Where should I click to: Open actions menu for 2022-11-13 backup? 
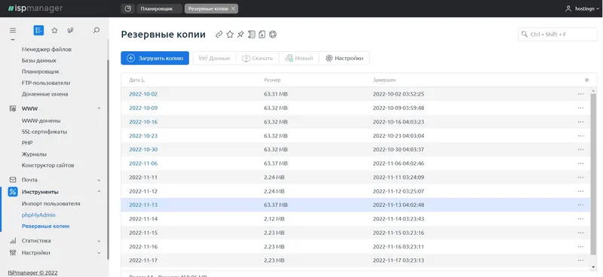pos(580,205)
